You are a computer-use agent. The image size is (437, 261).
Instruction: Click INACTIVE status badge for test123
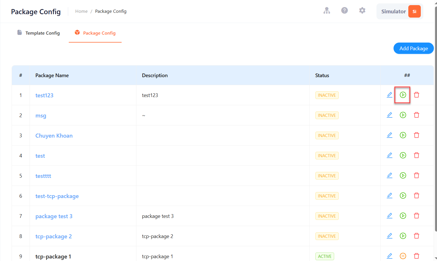coord(327,95)
